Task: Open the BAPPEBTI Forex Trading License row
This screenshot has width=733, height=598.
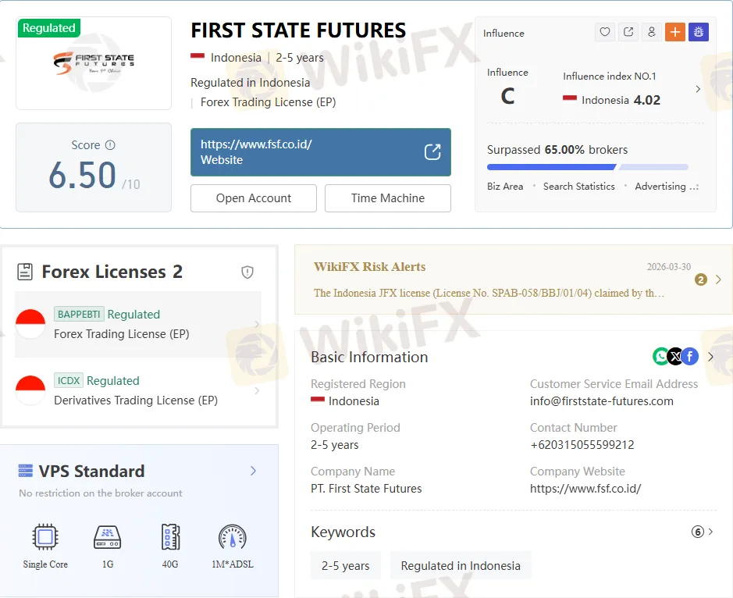Action: (138, 324)
